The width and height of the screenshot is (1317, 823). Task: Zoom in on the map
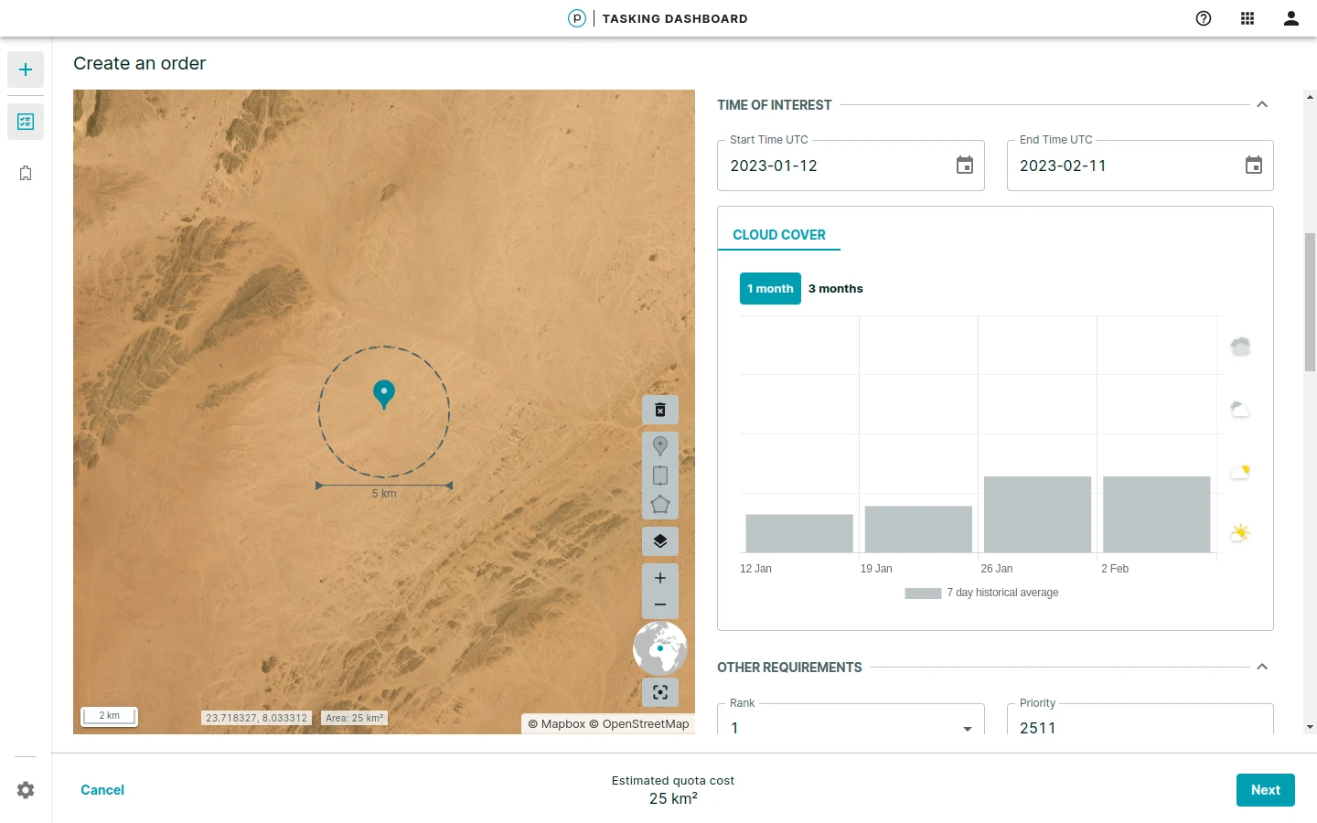(x=660, y=578)
